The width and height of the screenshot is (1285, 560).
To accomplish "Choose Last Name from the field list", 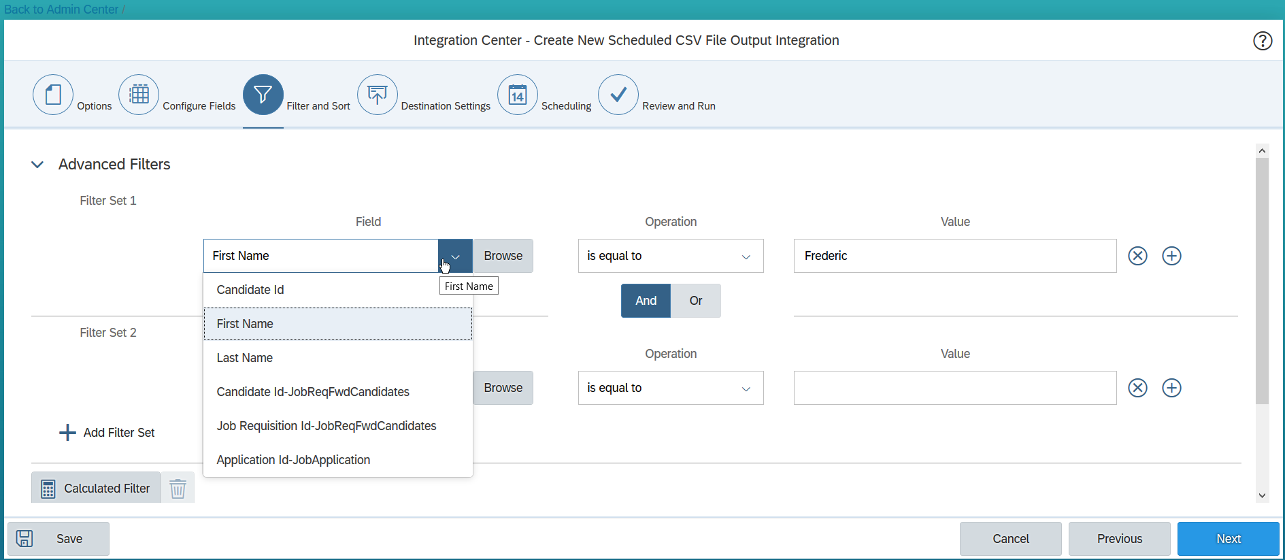I will click(x=338, y=358).
